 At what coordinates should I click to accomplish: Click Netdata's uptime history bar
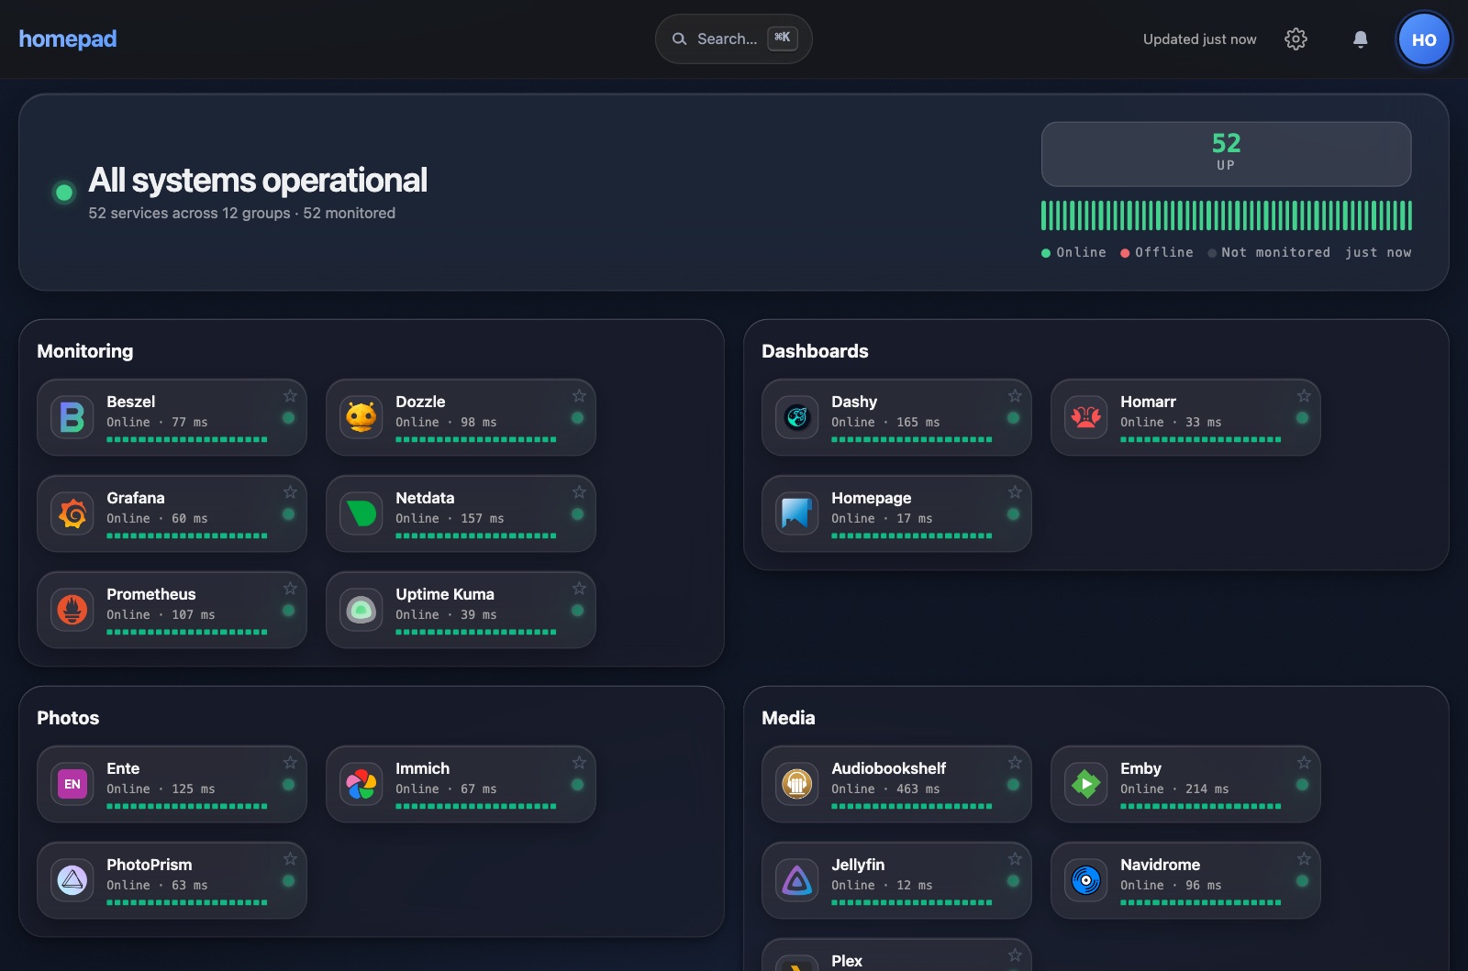476,535
